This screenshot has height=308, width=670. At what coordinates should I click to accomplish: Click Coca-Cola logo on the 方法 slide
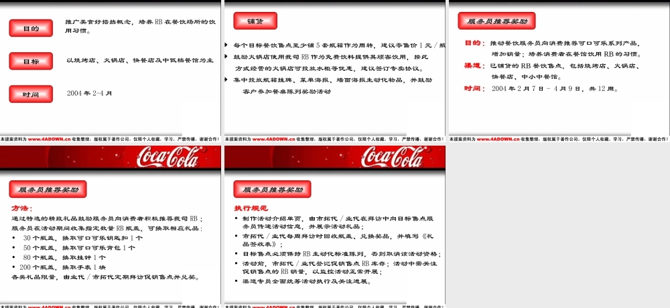point(170,157)
